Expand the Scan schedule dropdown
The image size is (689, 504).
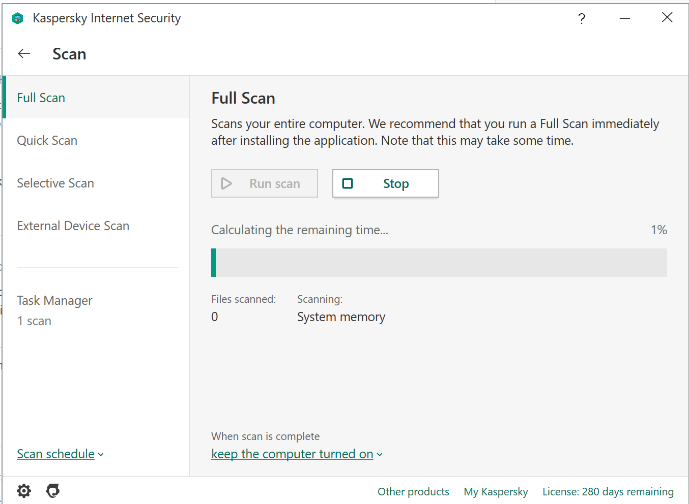coord(60,454)
